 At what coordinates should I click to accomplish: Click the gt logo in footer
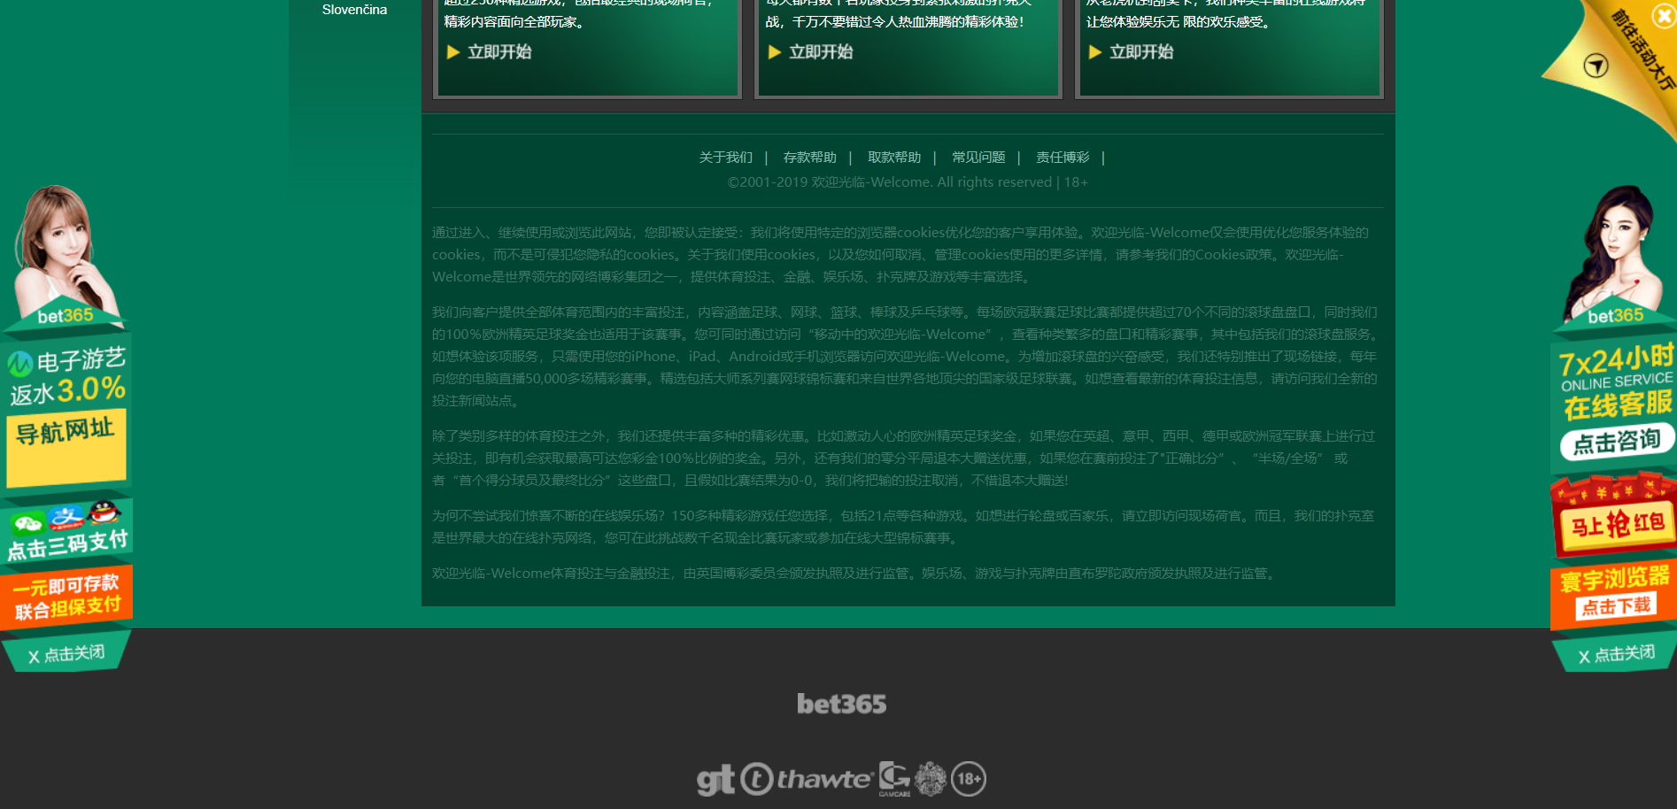715,780
